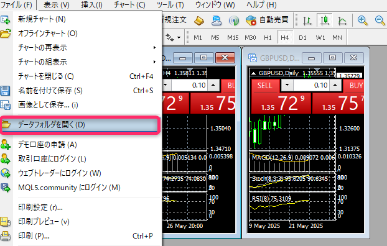
Task: Click the signals radio icon in toolbar
Action: tap(234, 20)
